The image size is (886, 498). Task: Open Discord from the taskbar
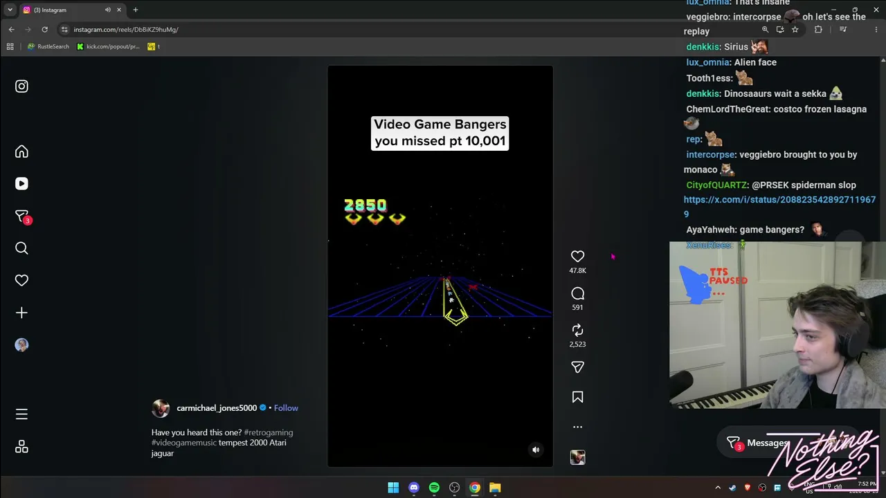pyautogui.click(x=413, y=488)
